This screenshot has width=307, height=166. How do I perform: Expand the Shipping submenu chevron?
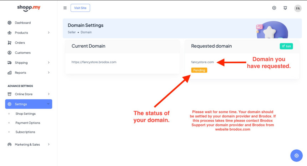pos(49,63)
